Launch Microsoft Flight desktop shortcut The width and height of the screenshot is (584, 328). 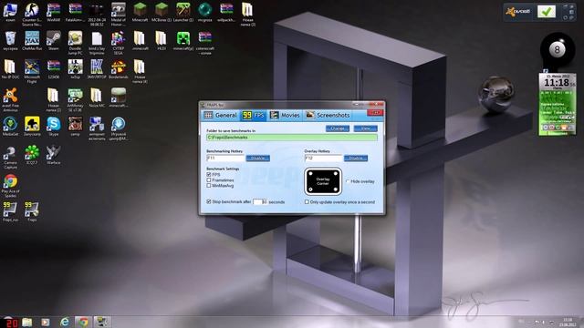(x=32, y=71)
